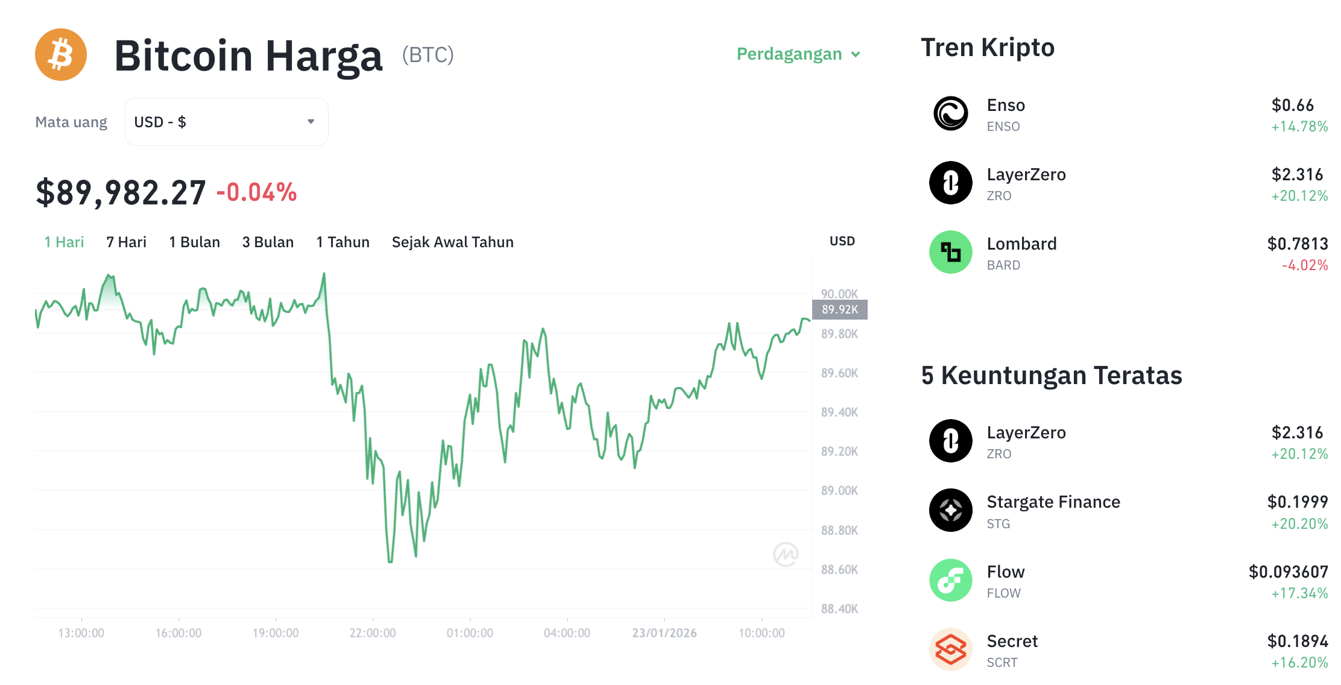Image resolution: width=1341 pixels, height=685 pixels.
Task: Click the 1 Bulan range option
Action: click(x=194, y=242)
